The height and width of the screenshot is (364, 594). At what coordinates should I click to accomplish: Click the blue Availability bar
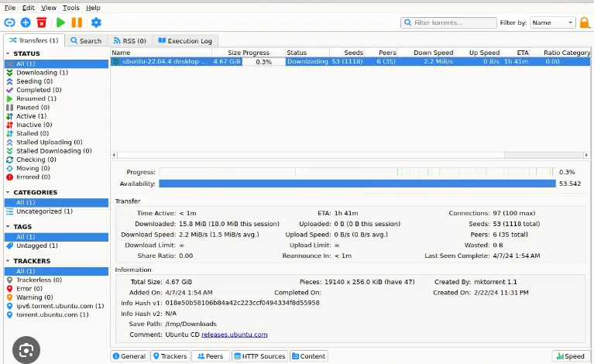coord(356,184)
